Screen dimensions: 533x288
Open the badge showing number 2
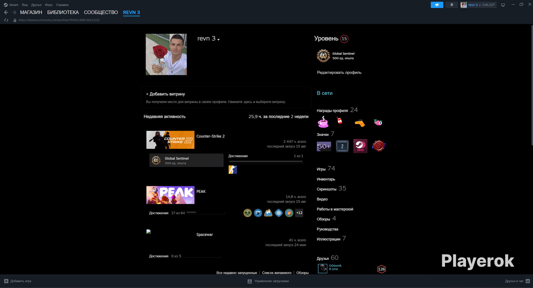pos(342,146)
